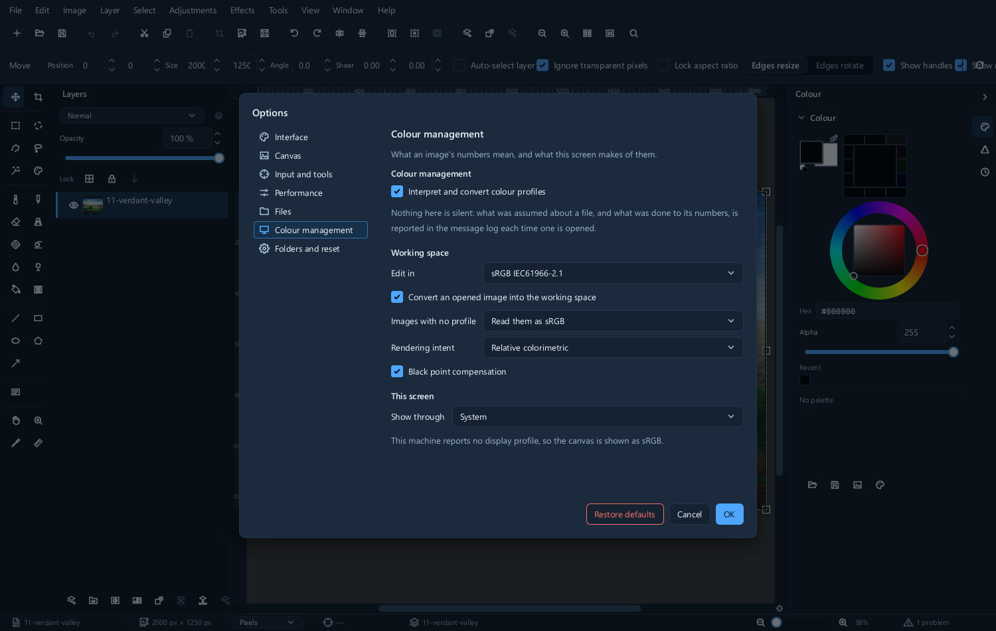Click the Cut scissors icon

pos(144,33)
